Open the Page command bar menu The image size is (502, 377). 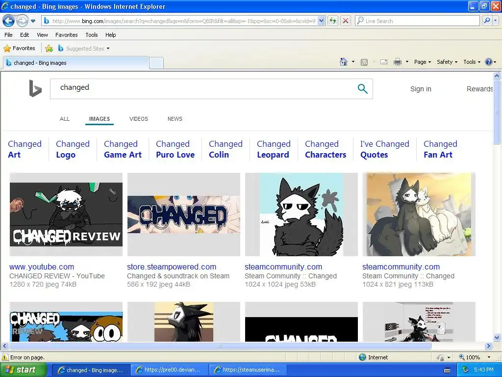(x=423, y=62)
